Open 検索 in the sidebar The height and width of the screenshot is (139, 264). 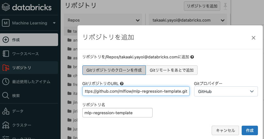[x=29, y=96]
